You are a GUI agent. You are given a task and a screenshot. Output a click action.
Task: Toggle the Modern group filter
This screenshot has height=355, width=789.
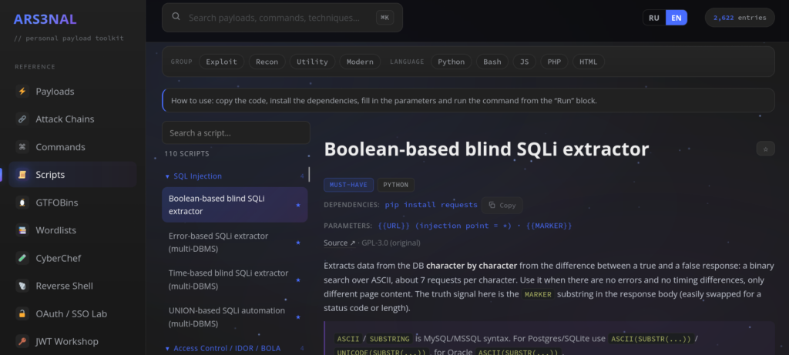360,62
